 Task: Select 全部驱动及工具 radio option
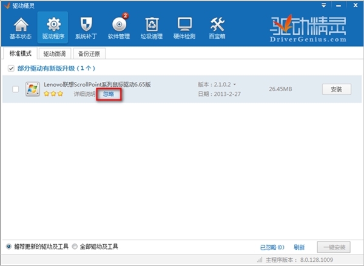coord(75,247)
